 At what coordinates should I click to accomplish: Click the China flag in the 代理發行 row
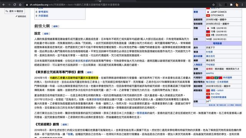click(x=208, y=77)
